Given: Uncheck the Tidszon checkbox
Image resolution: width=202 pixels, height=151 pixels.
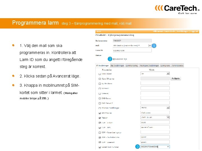Looking at the screenshot, I should pos(100,118).
